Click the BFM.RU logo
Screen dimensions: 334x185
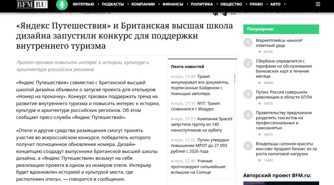(32, 5)
